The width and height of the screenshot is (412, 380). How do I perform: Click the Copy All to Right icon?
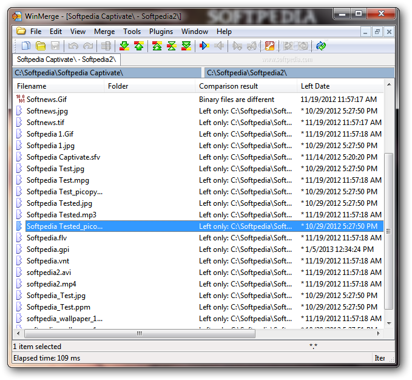pyautogui.click(x=288, y=46)
